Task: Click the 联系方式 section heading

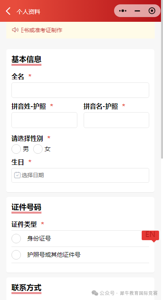Action: coord(26,288)
